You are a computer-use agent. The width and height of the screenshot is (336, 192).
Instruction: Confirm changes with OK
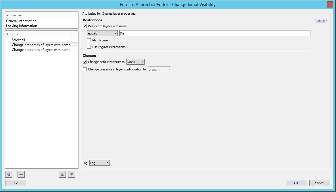[296, 183]
